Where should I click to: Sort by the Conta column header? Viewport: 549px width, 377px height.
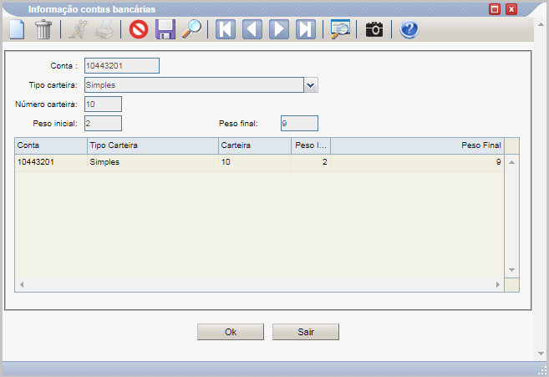point(51,145)
